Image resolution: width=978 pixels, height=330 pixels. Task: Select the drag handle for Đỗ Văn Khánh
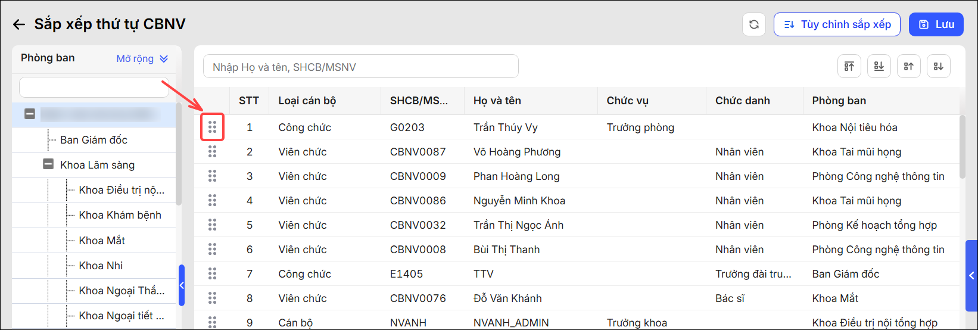[x=213, y=298]
